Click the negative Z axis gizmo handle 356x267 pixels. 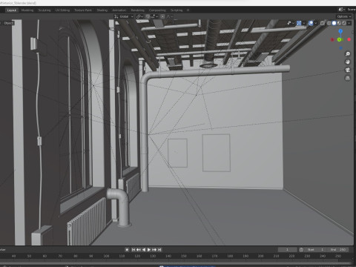340,48
